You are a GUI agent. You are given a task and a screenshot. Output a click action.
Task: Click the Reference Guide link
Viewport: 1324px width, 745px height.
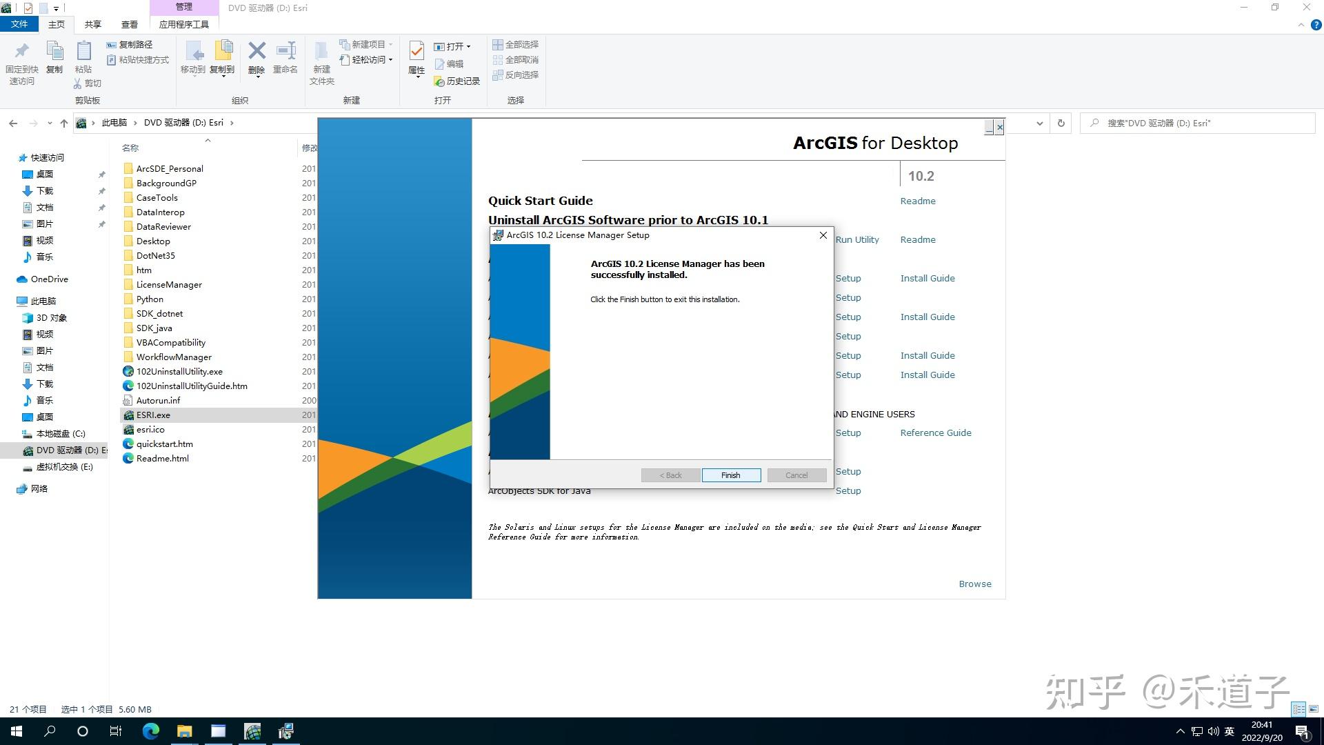pos(936,433)
